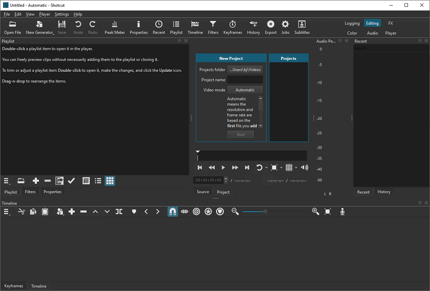Click the History toolbar icon
The image size is (430, 291).
[253, 28]
